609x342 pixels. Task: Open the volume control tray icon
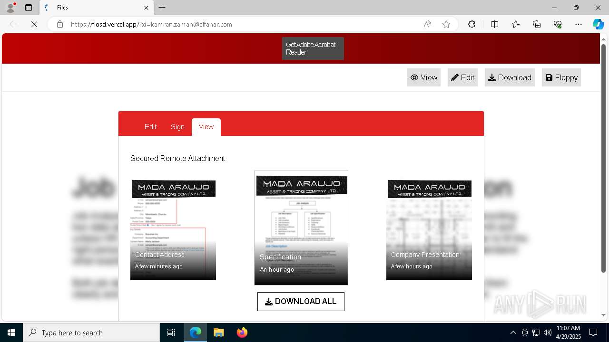tap(548, 332)
